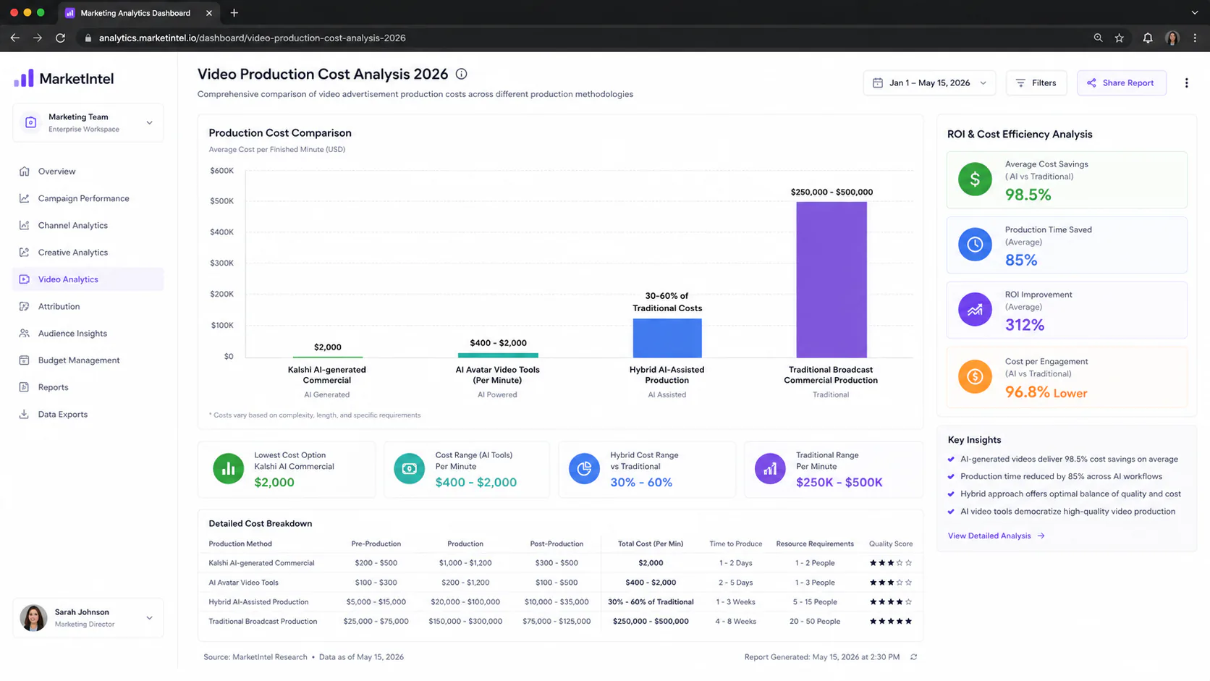Click the purple Traditional Broadcast bar in the chart

pos(832,279)
